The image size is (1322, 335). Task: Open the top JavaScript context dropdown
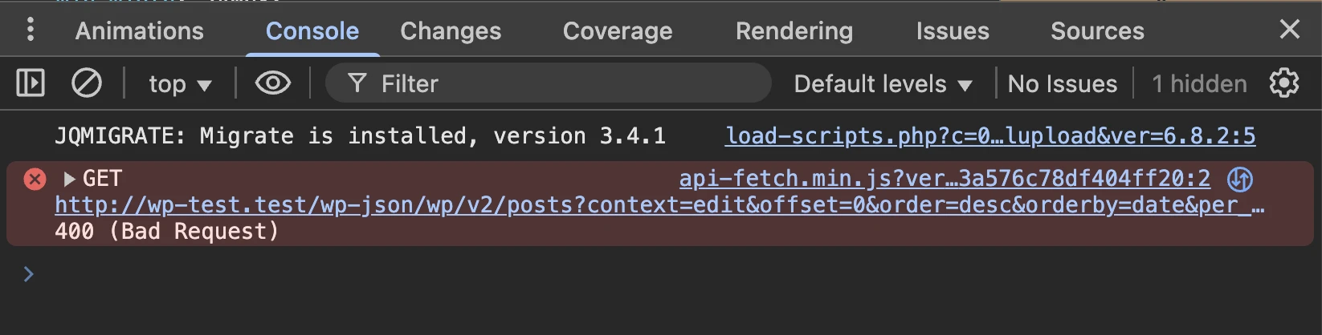click(x=180, y=84)
